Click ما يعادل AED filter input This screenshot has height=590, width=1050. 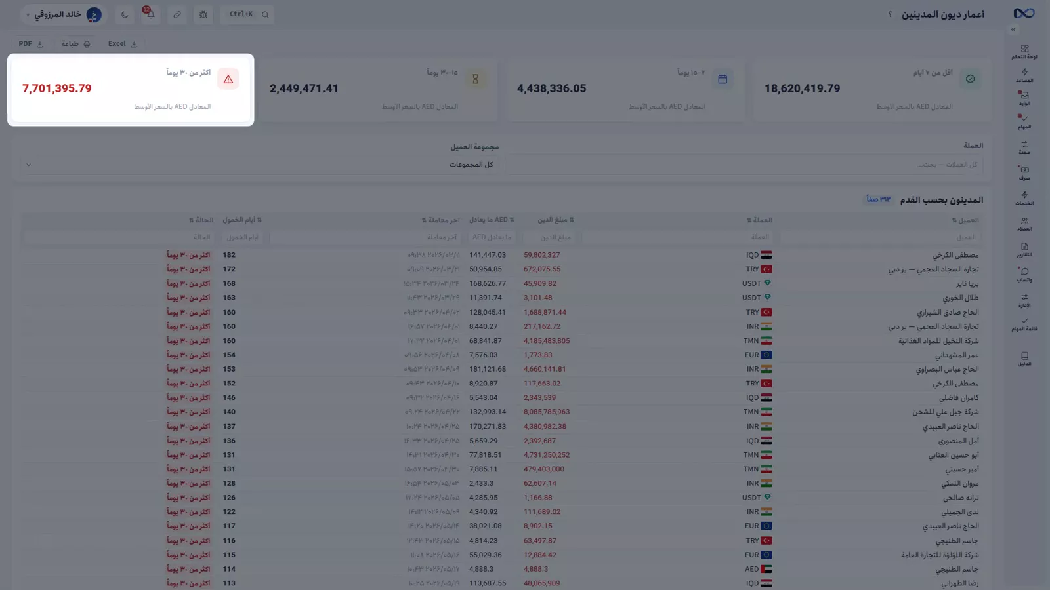491,237
